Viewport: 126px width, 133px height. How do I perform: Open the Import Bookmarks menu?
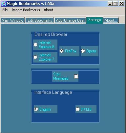[26, 10]
